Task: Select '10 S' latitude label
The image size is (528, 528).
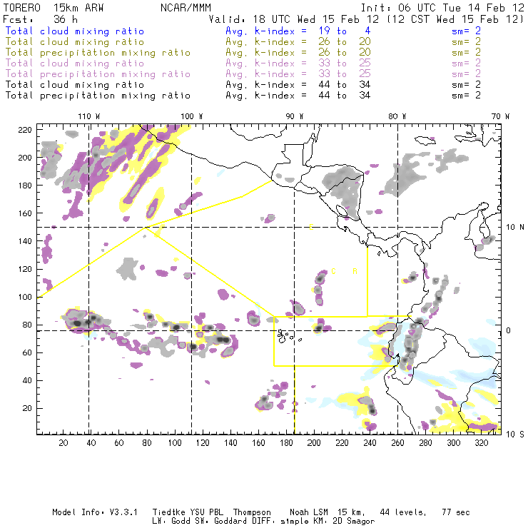Action: pos(515,435)
